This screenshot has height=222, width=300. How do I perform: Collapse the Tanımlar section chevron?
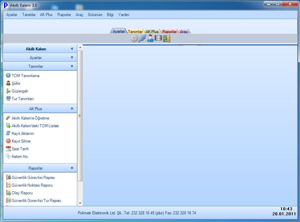point(72,66)
